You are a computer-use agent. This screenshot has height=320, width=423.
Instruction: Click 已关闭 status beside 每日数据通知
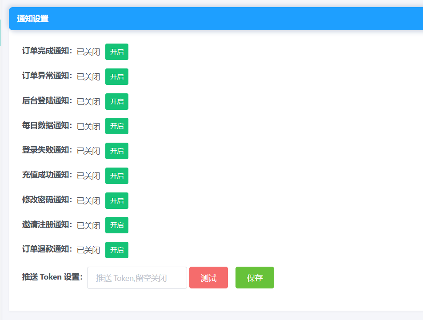click(x=88, y=127)
